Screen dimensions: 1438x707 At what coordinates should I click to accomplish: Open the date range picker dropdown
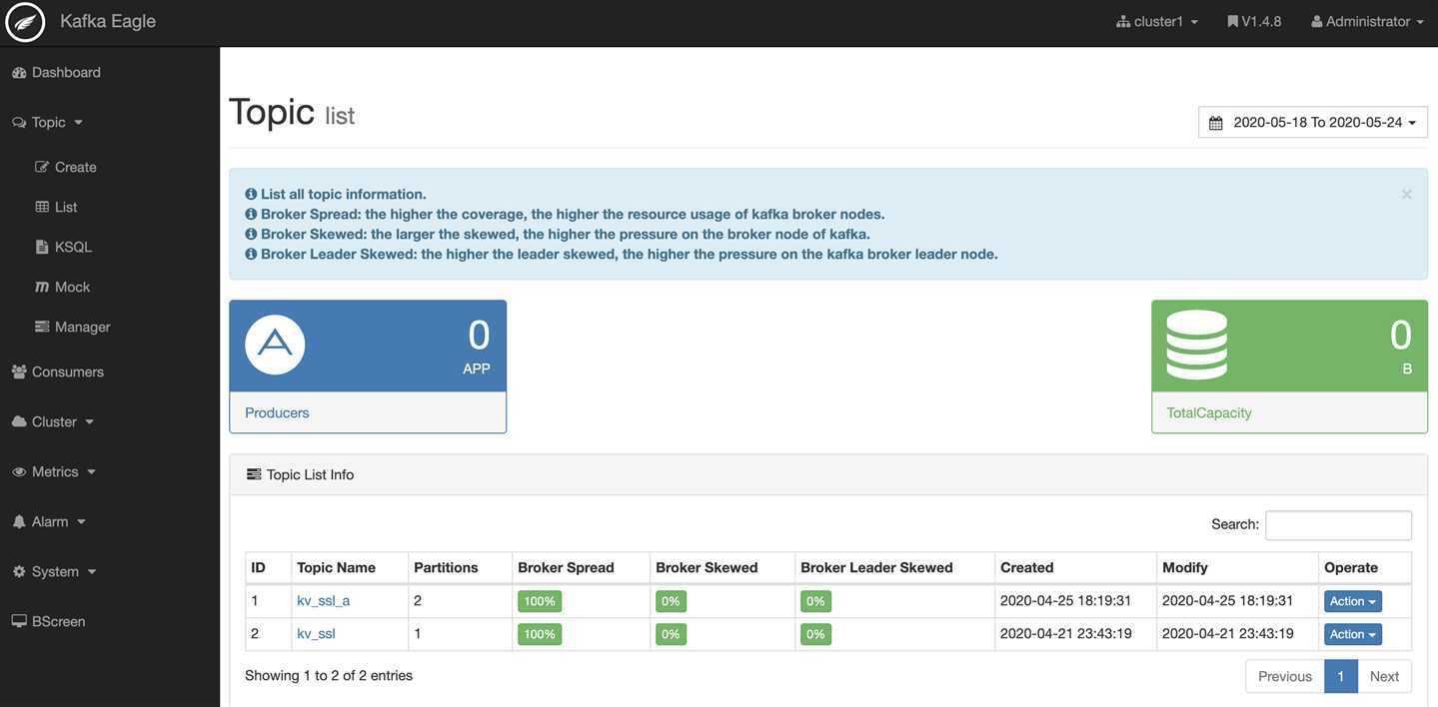1313,122
